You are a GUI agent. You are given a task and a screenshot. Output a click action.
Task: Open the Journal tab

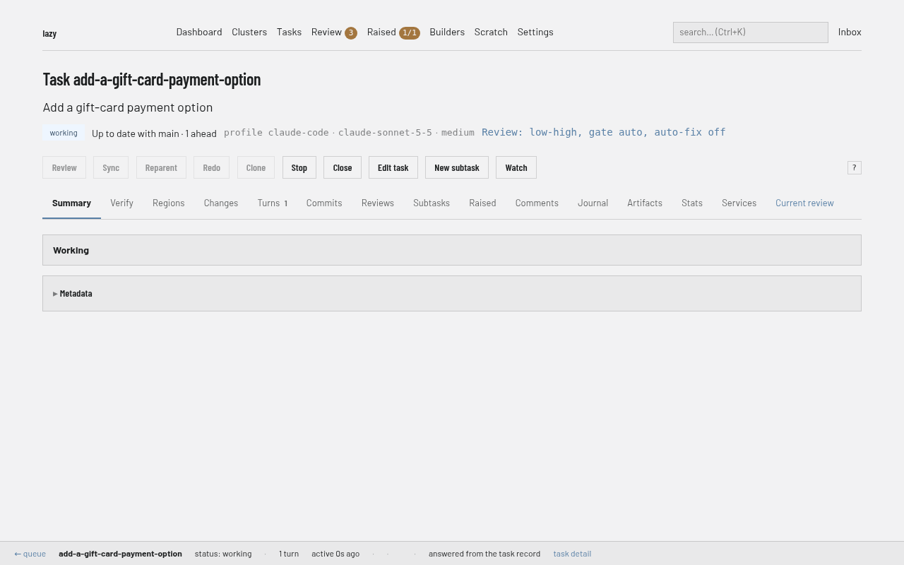coord(593,203)
